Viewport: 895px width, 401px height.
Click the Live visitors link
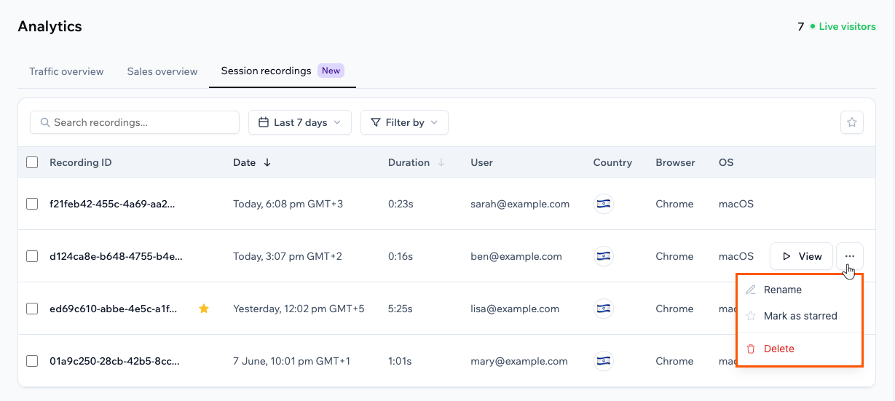click(847, 26)
